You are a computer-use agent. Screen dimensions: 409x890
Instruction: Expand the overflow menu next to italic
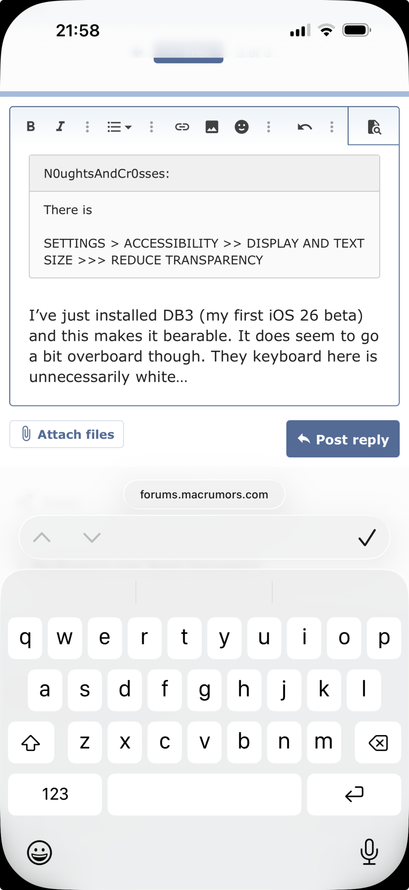point(87,127)
